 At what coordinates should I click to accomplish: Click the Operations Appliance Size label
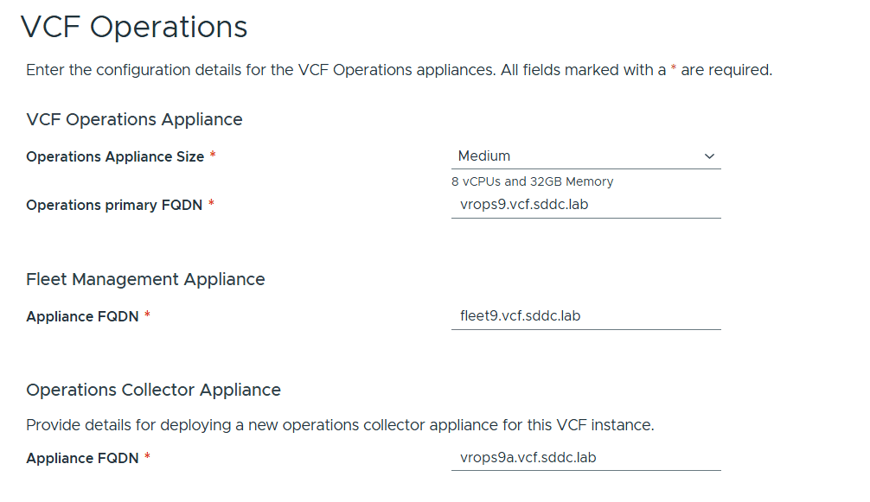(115, 156)
